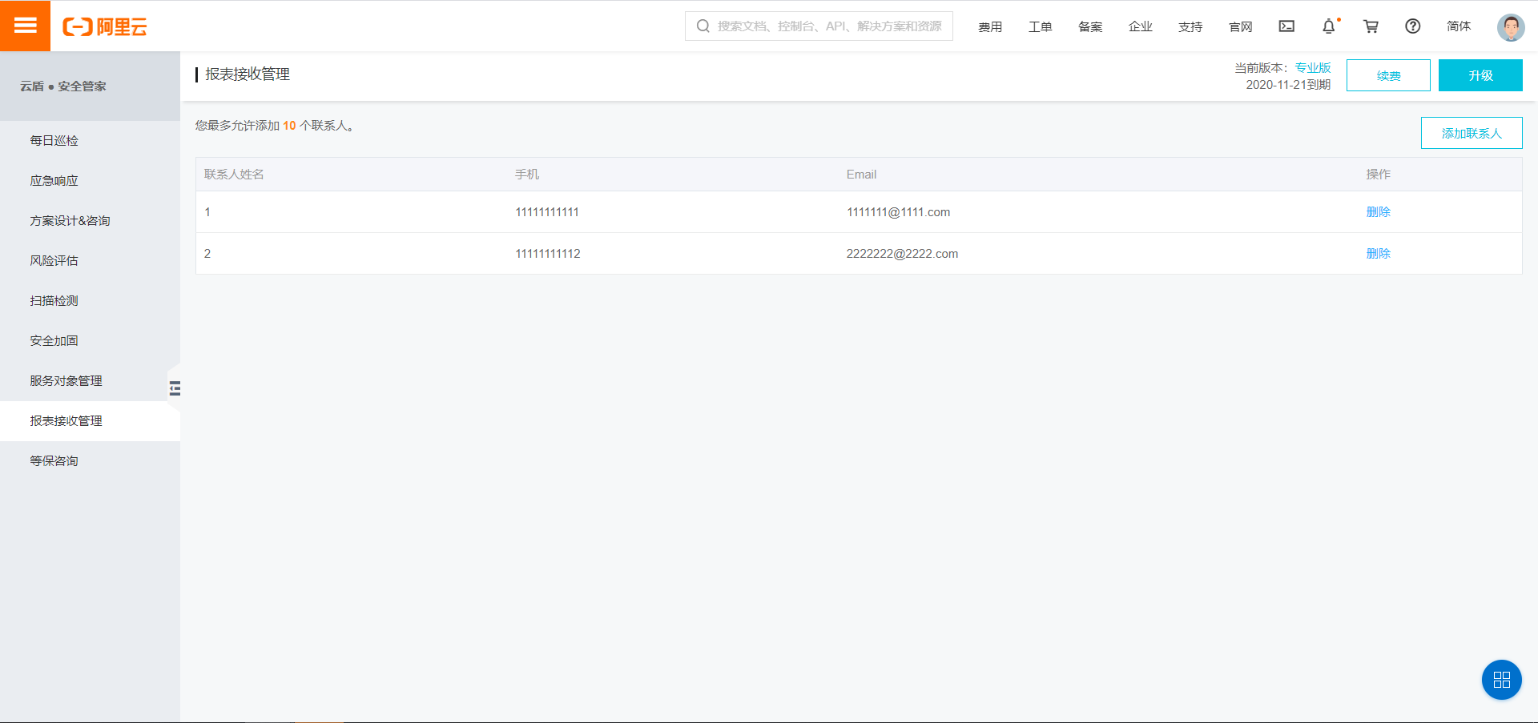This screenshot has height=723, width=1538.
Task: Open 服务对象管理 in the sidebar
Action: click(x=90, y=381)
